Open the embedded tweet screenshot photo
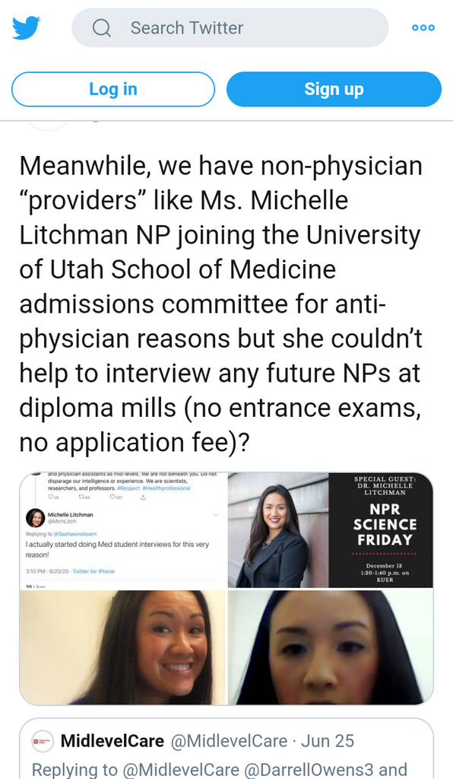This screenshot has height=779, width=453. point(122,529)
